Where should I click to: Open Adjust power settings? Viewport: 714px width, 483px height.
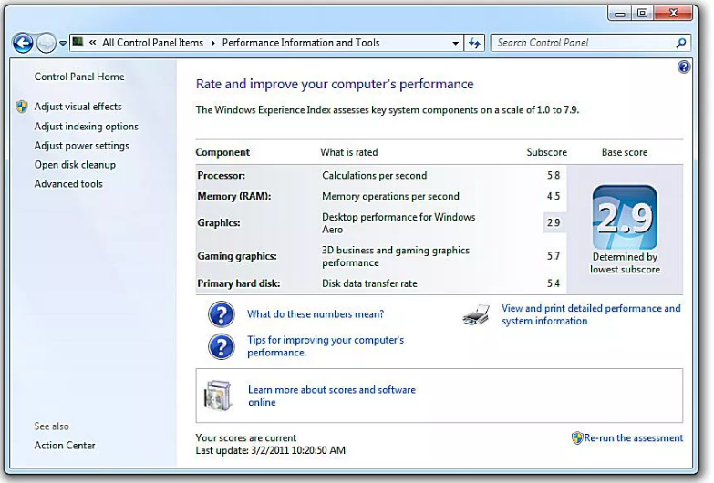[x=81, y=146]
